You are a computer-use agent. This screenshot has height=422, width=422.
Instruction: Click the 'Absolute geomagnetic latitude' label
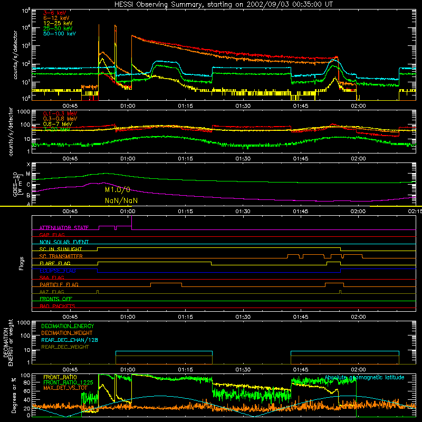pos(365,378)
